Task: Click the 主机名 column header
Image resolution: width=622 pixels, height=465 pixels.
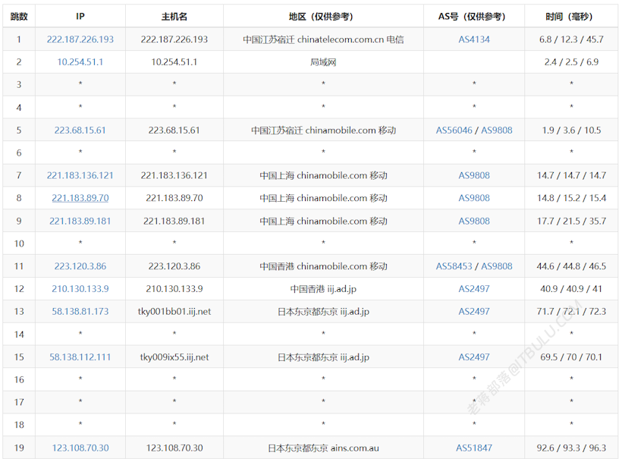Action: tap(174, 16)
